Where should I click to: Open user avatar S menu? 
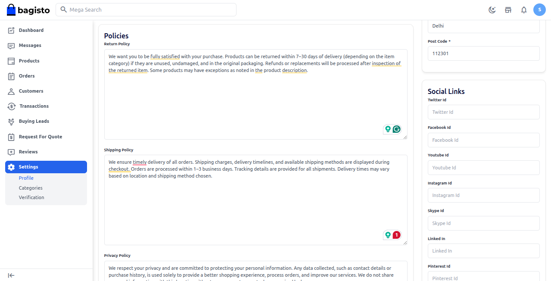tap(540, 9)
